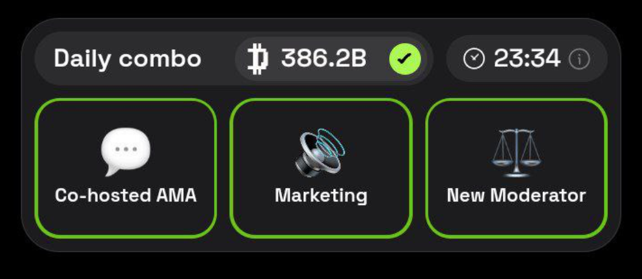Click the 23:34 countdown timer text
This screenshot has height=279, width=642.
click(527, 59)
